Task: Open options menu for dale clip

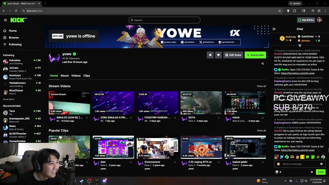Action: (x=131, y=162)
